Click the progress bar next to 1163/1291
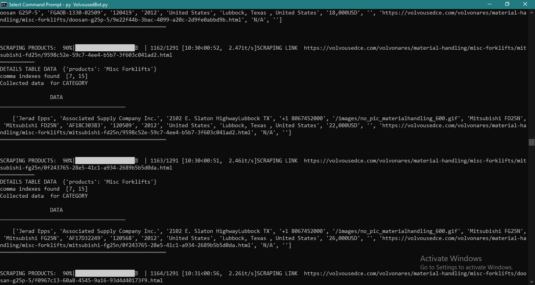Screen dimensions: 535x285 [104, 160]
